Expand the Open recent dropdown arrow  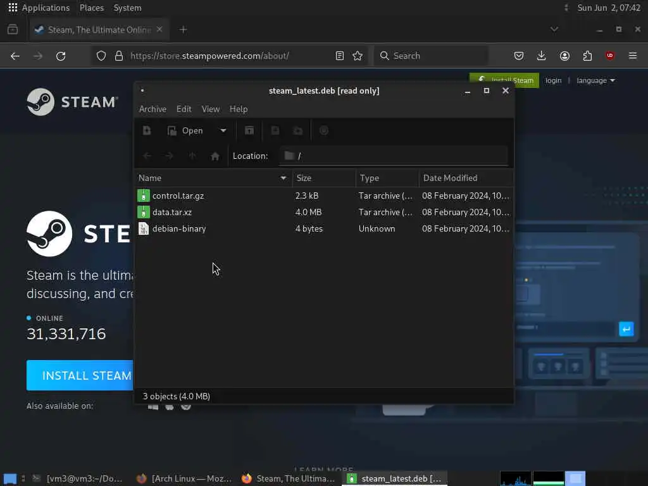[x=223, y=130]
